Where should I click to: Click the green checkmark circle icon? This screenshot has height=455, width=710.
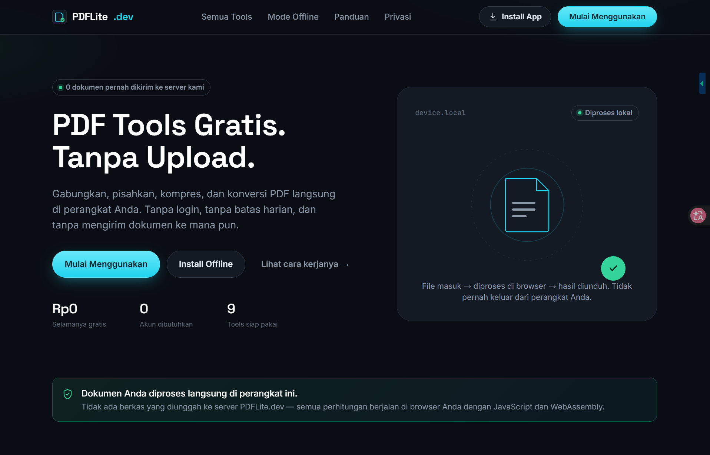[613, 268]
